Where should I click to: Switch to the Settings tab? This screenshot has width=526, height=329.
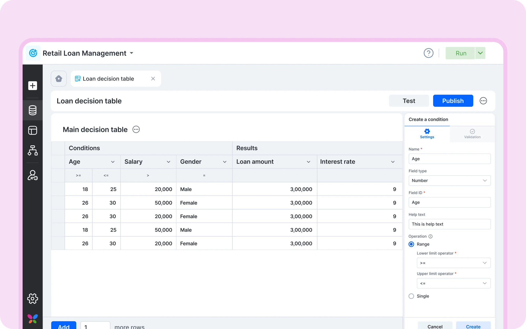click(x=427, y=134)
